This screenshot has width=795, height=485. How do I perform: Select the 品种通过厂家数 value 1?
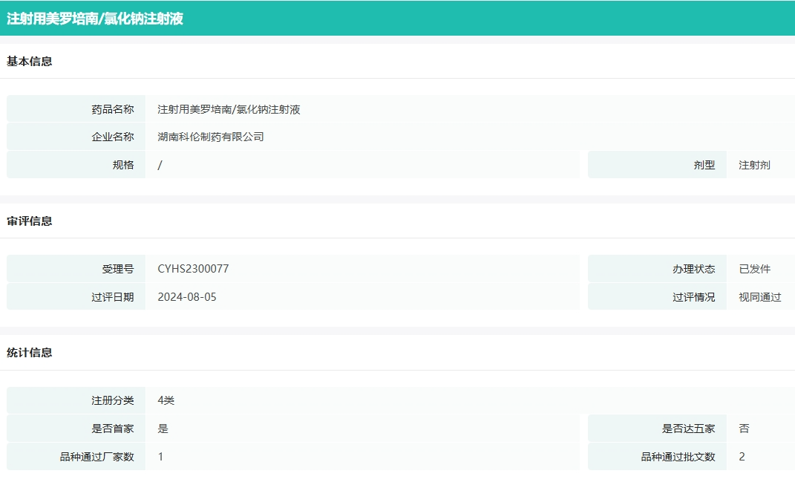point(161,457)
